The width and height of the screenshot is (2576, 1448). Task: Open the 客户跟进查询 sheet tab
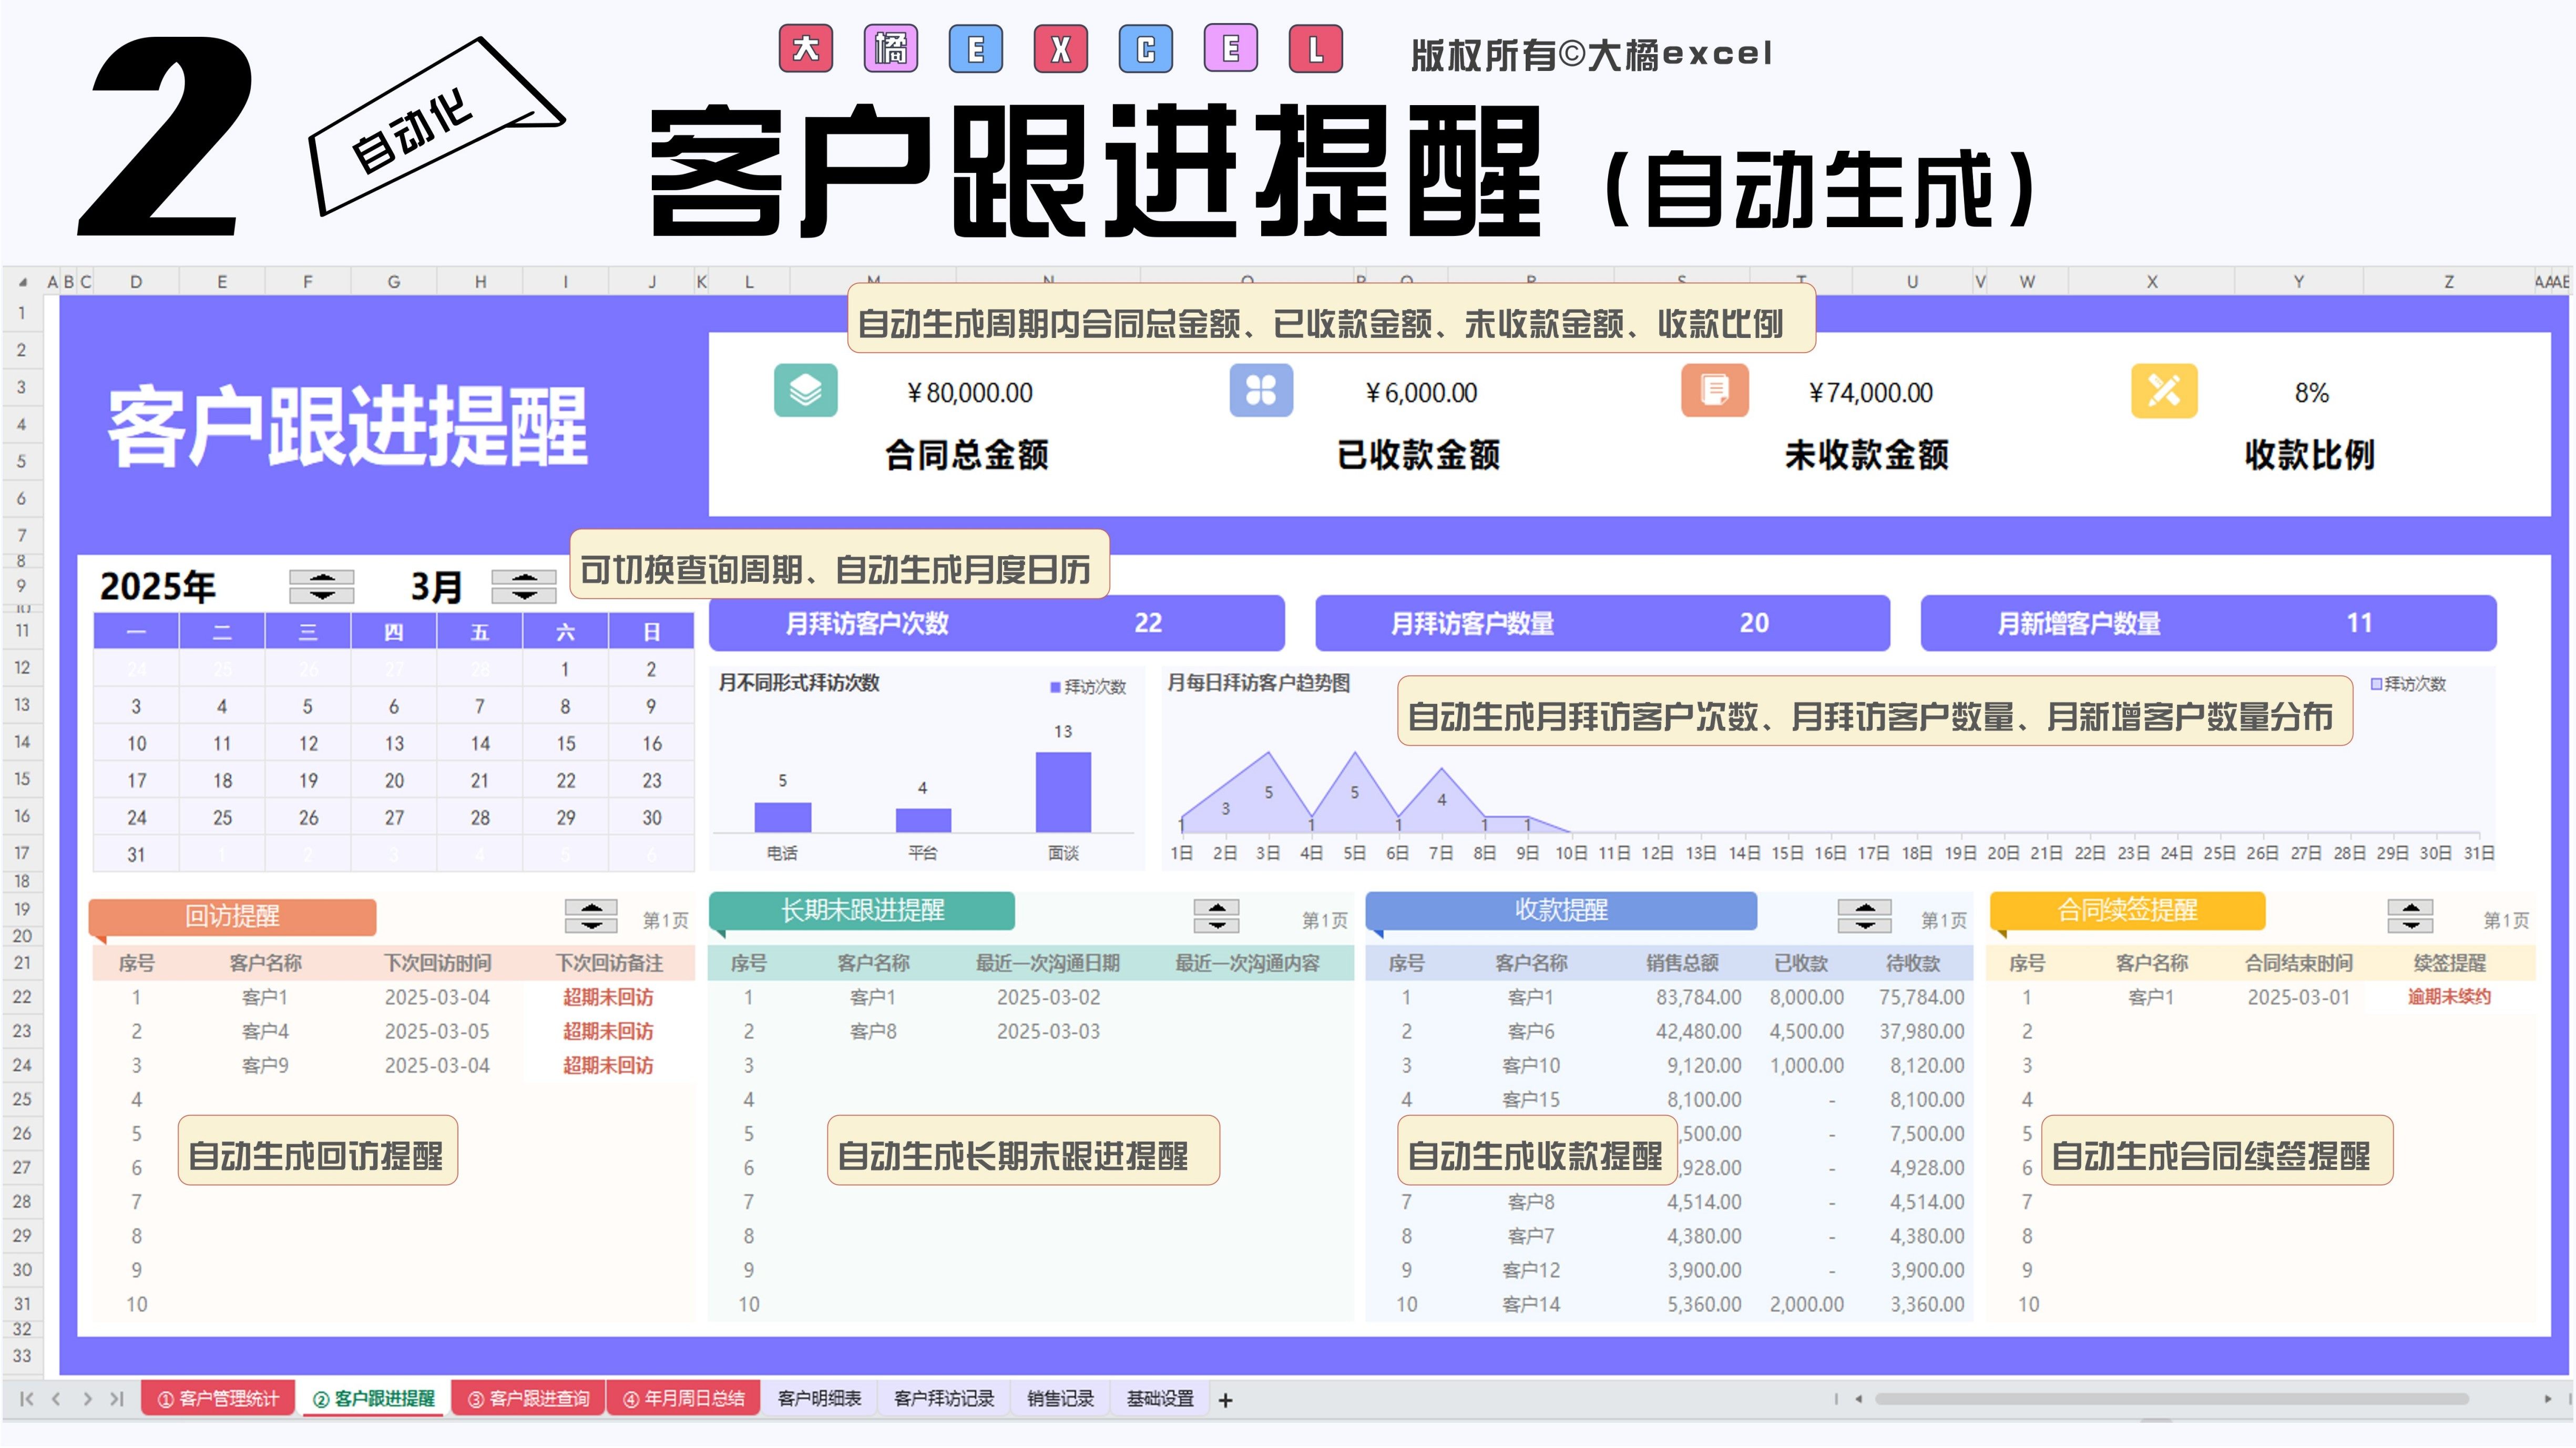pyautogui.click(x=528, y=1399)
